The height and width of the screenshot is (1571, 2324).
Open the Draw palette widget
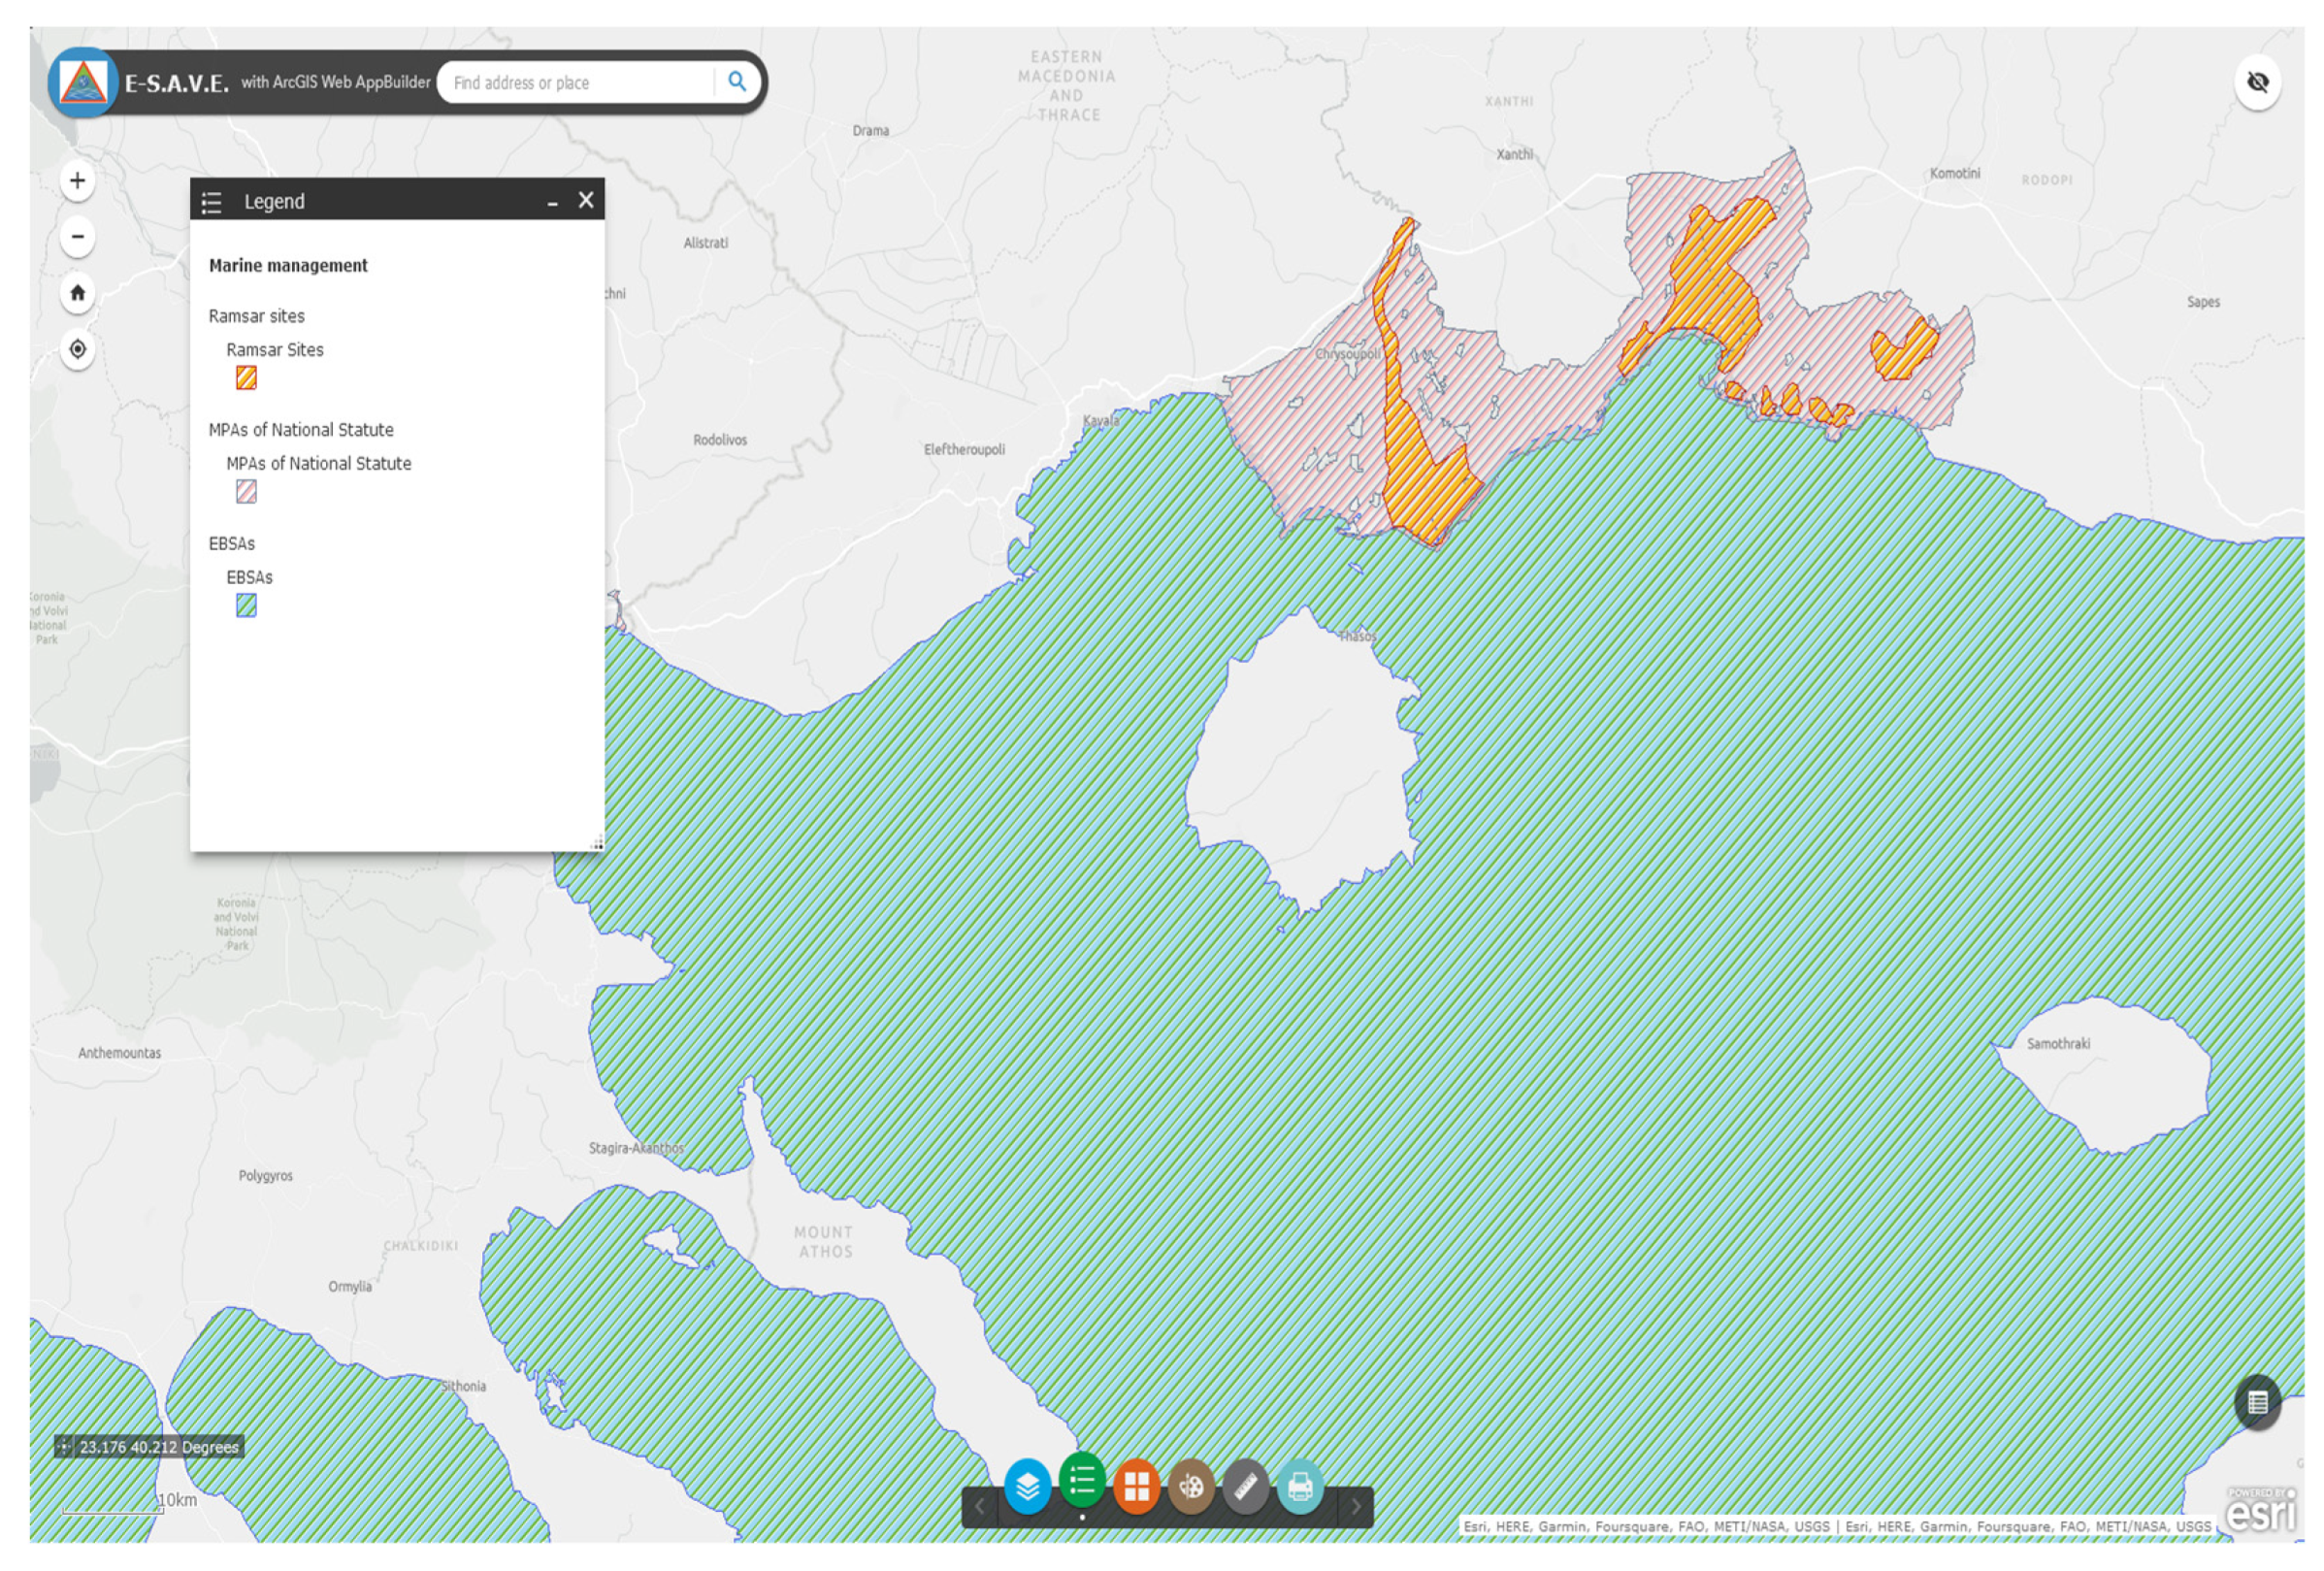pyautogui.click(x=1191, y=1487)
